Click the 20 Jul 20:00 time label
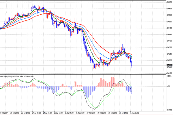 tap(15, 113)
